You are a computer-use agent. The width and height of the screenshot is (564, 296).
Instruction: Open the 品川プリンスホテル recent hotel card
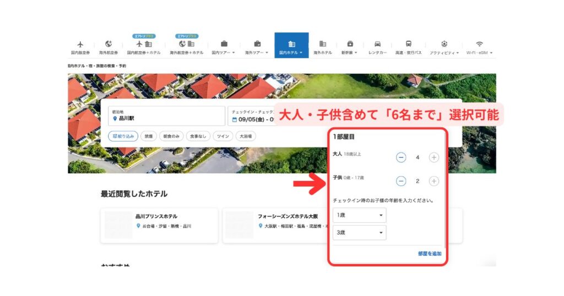point(159,225)
